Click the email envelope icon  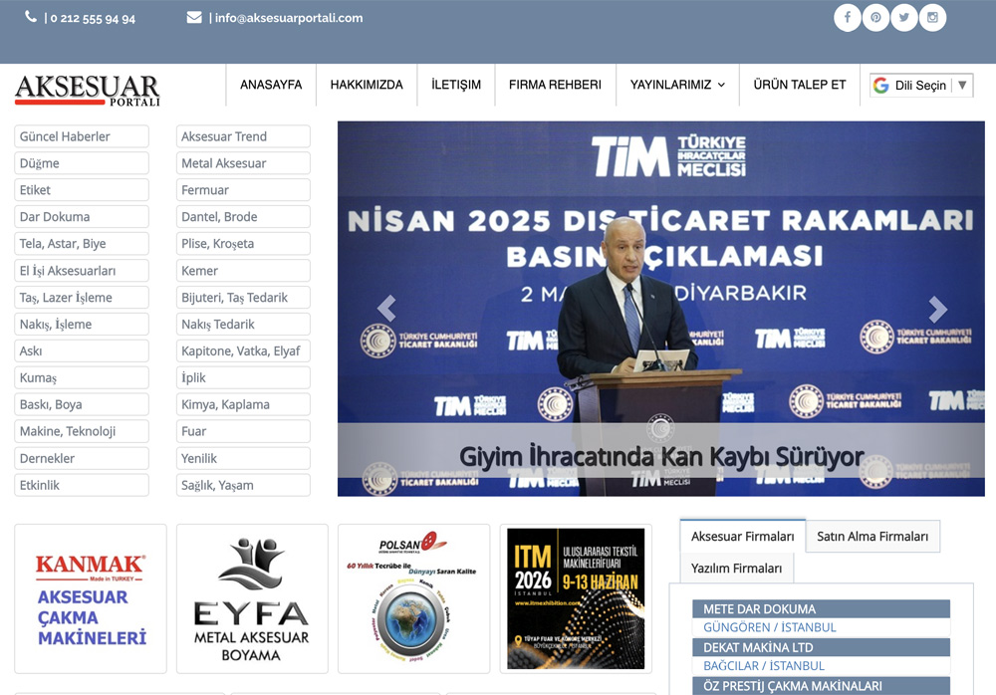click(194, 17)
